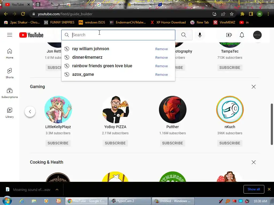Open XP Horror Download bookmark
Screen dimensions: 274x205
pyautogui.click(x=168, y=22)
